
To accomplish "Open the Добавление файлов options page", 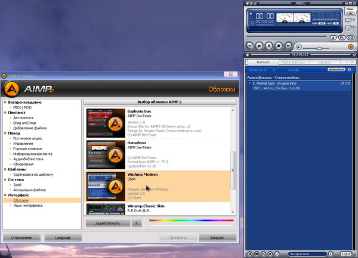I will click(x=30, y=128).
